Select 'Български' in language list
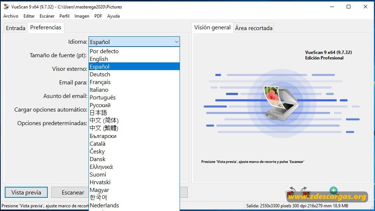 (134, 136)
